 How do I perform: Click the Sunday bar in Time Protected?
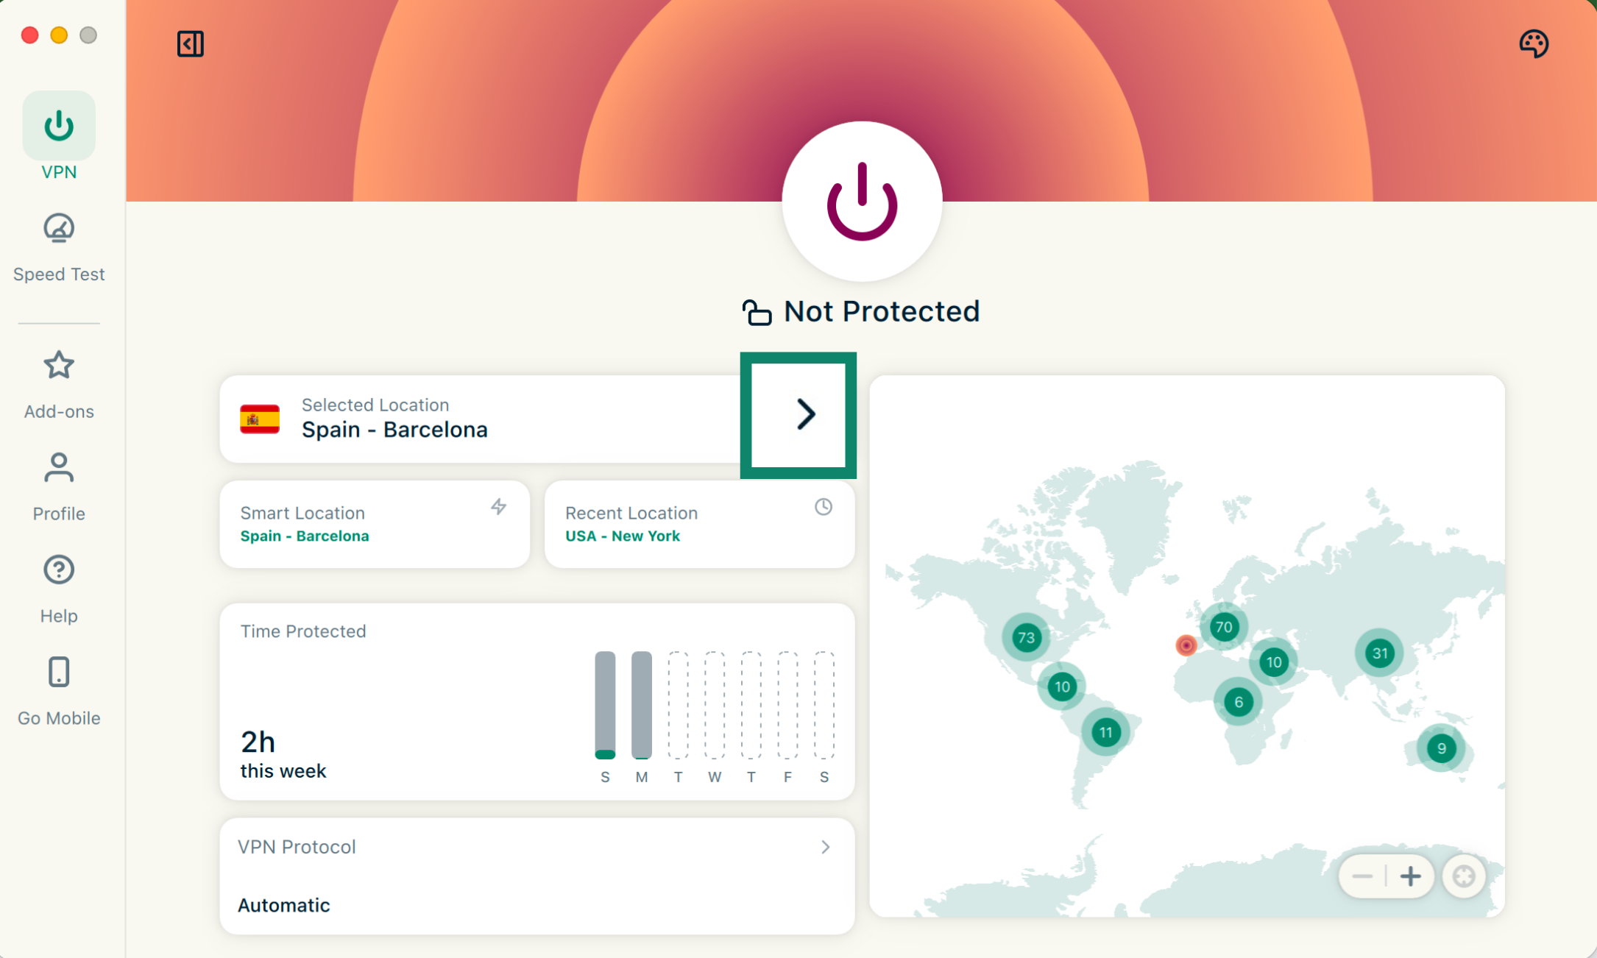[x=605, y=705]
